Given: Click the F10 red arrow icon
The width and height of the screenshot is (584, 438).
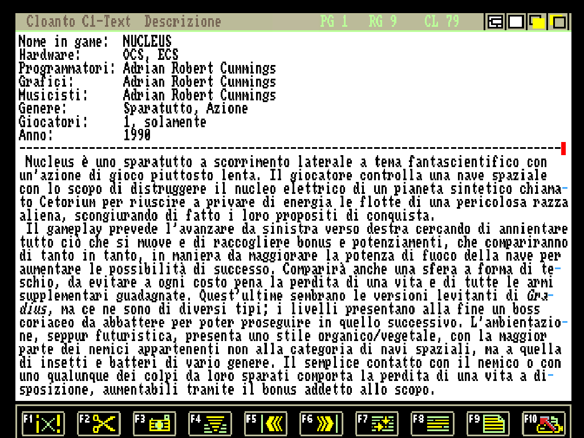Looking at the screenshot, I should click(x=544, y=424).
